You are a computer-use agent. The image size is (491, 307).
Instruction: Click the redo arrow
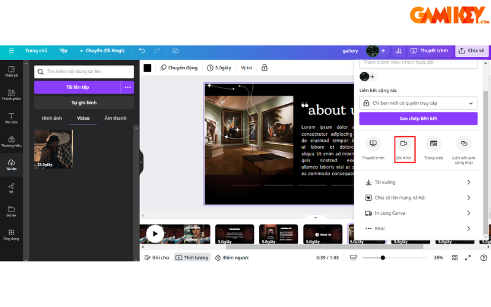(x=157, y=50)
